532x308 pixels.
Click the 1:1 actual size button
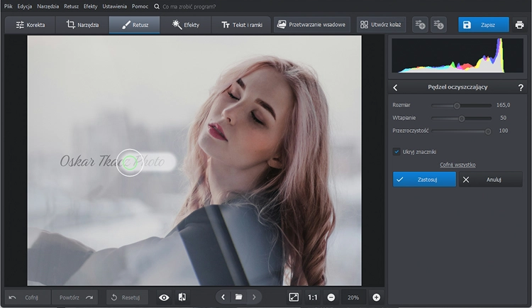tap(313, 297)
